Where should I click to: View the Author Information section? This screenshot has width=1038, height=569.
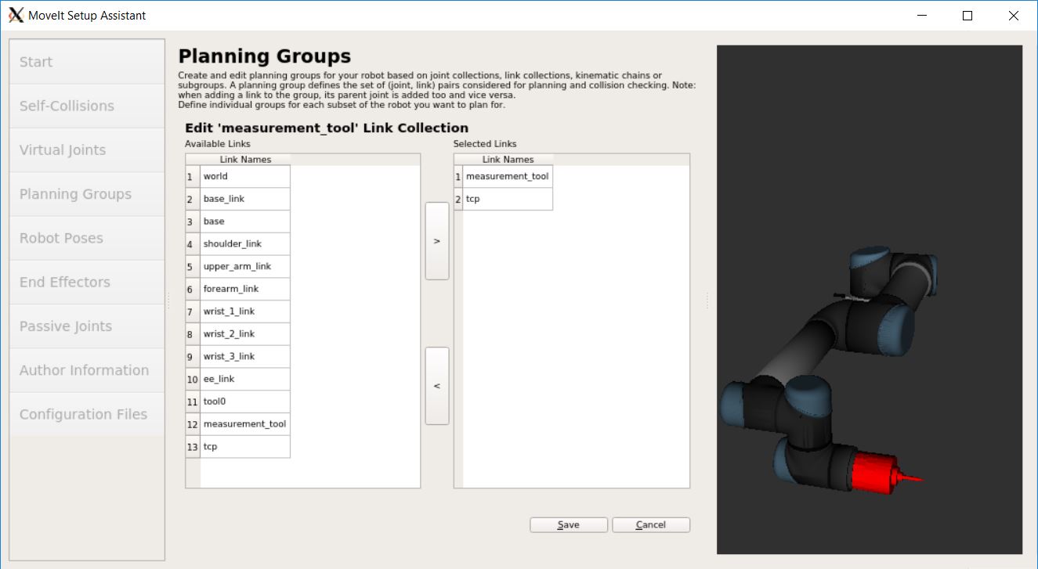(x=86, y=369)
